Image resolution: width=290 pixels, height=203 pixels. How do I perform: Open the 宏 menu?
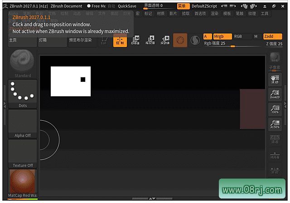138,14
